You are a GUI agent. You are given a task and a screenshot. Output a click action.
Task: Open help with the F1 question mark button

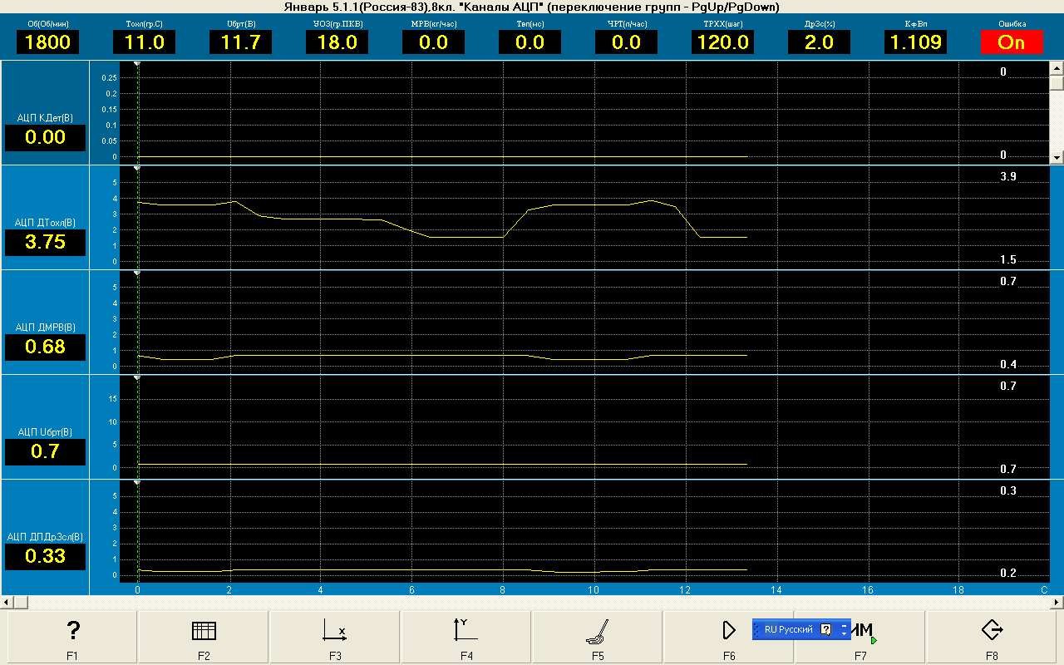(72, 638)
